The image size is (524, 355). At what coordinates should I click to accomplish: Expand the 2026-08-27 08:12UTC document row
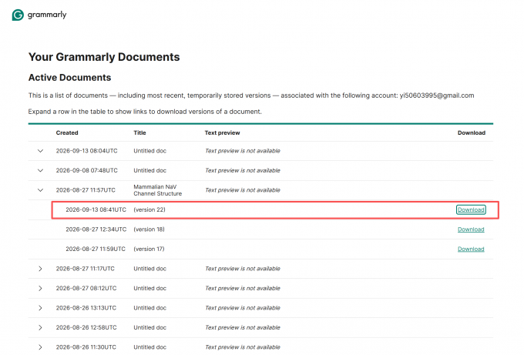pos(40,289)
